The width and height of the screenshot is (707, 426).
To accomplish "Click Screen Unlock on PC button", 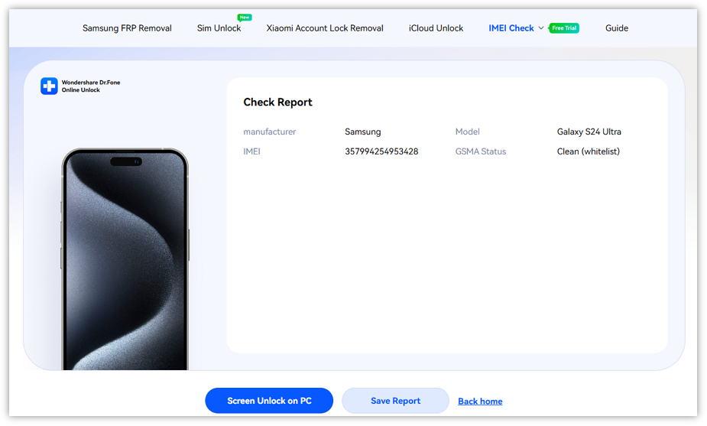I will pyautogui.click(x=269, y=401).
